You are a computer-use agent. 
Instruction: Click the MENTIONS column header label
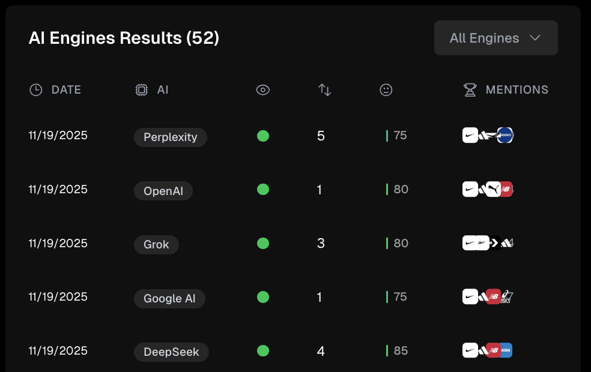(x=517, y=90)
